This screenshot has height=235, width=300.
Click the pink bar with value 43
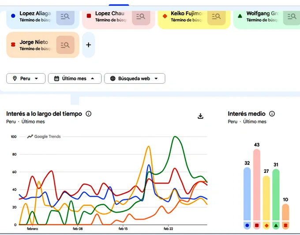[x=257, y=185]
